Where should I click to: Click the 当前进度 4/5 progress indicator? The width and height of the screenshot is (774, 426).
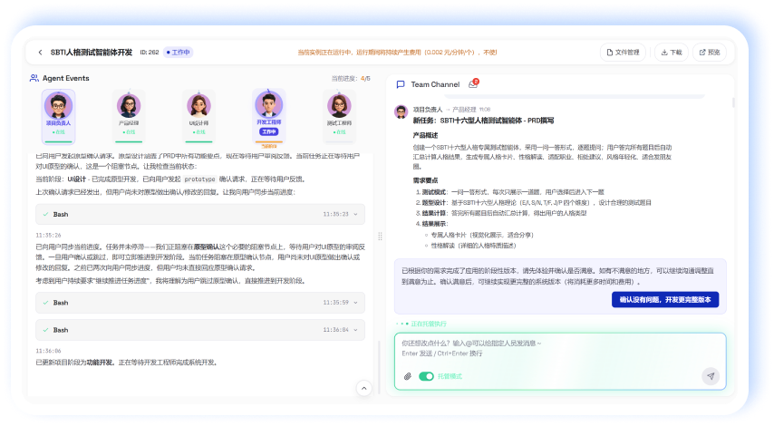click(351, 79)
